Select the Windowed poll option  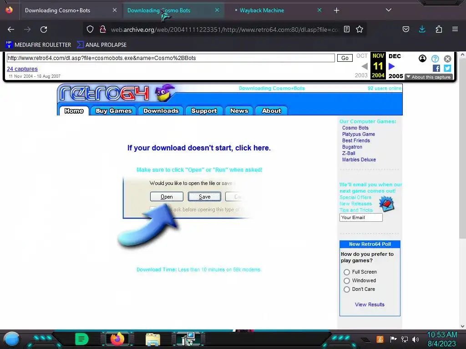[x=346, y=280]
